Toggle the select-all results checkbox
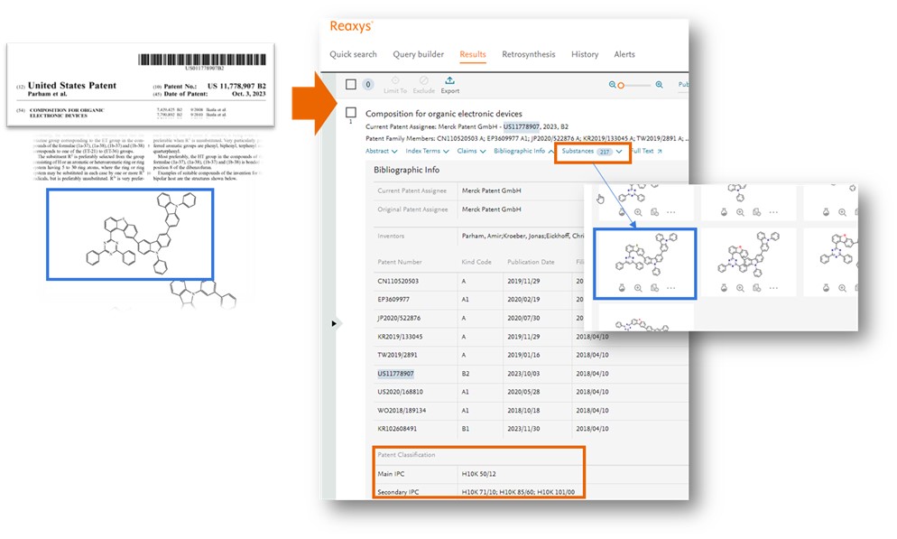Image resolution: width=897 pixels, height=539 pixels. (351, 84)
